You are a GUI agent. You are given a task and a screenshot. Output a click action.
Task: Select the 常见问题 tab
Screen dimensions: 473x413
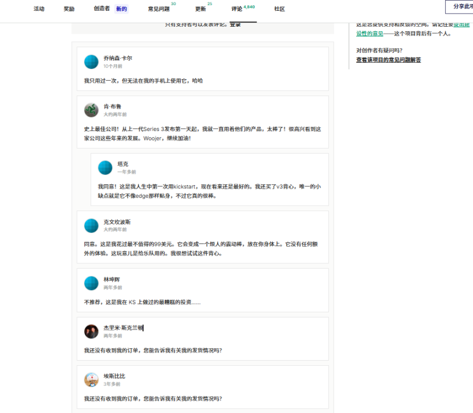click(158, 9)
